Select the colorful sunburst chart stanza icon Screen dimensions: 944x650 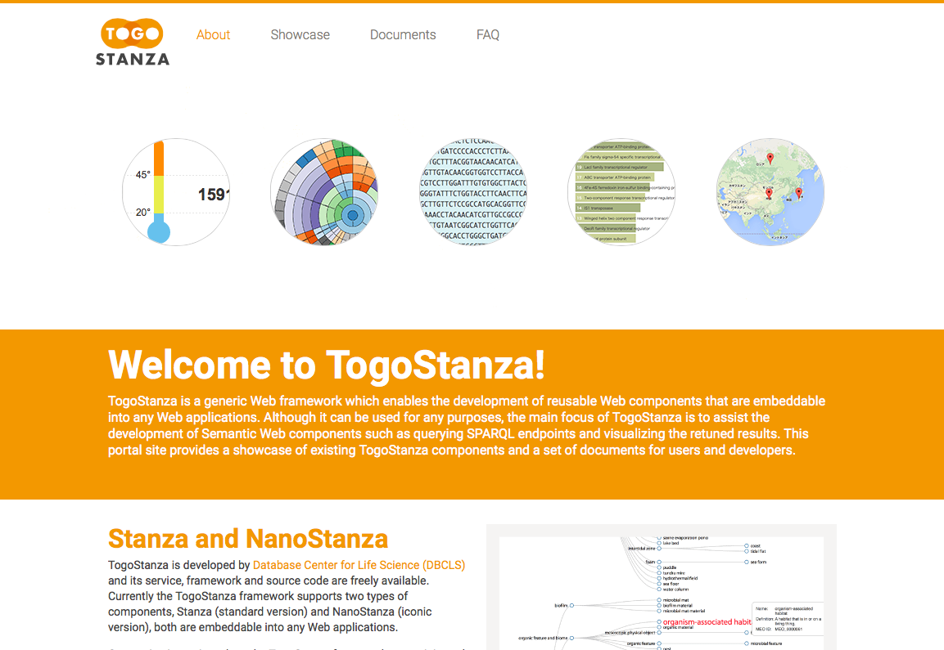point(324,192)
